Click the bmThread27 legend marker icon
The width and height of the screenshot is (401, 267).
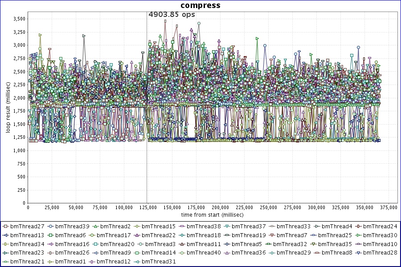click(6, 226)
